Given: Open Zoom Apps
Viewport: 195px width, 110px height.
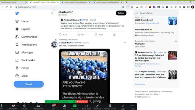Looking at the screenshot, I should pyautogui.click(x=123, y=107).
